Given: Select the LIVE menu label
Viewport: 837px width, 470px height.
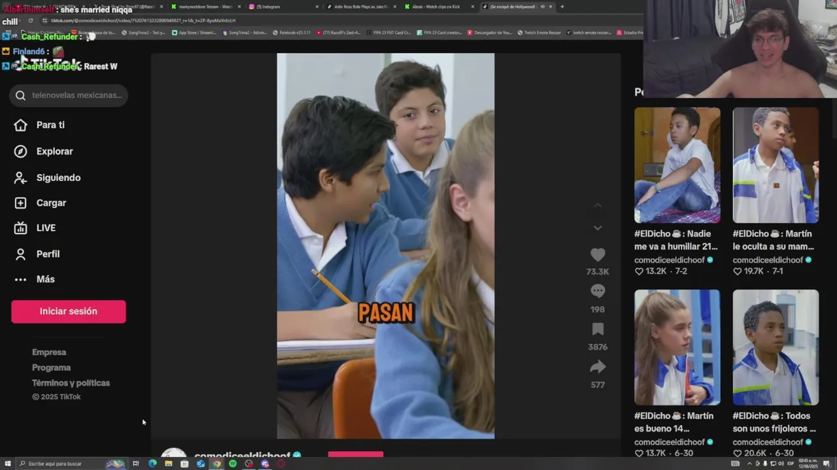Looking at the screenshot, I should coord(46,228).
